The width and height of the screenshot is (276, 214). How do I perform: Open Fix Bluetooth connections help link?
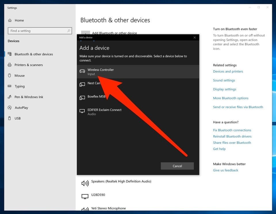point(232,130)
